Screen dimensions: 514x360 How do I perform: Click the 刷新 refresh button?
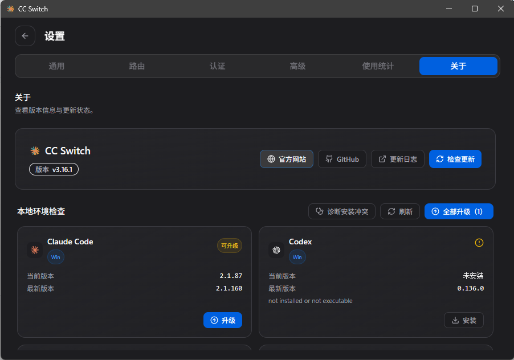point(400,211)
